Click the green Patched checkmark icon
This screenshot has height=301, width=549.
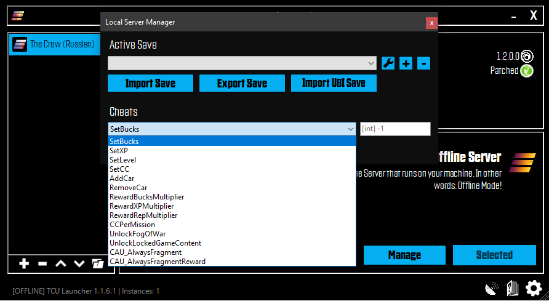(526, 71)
